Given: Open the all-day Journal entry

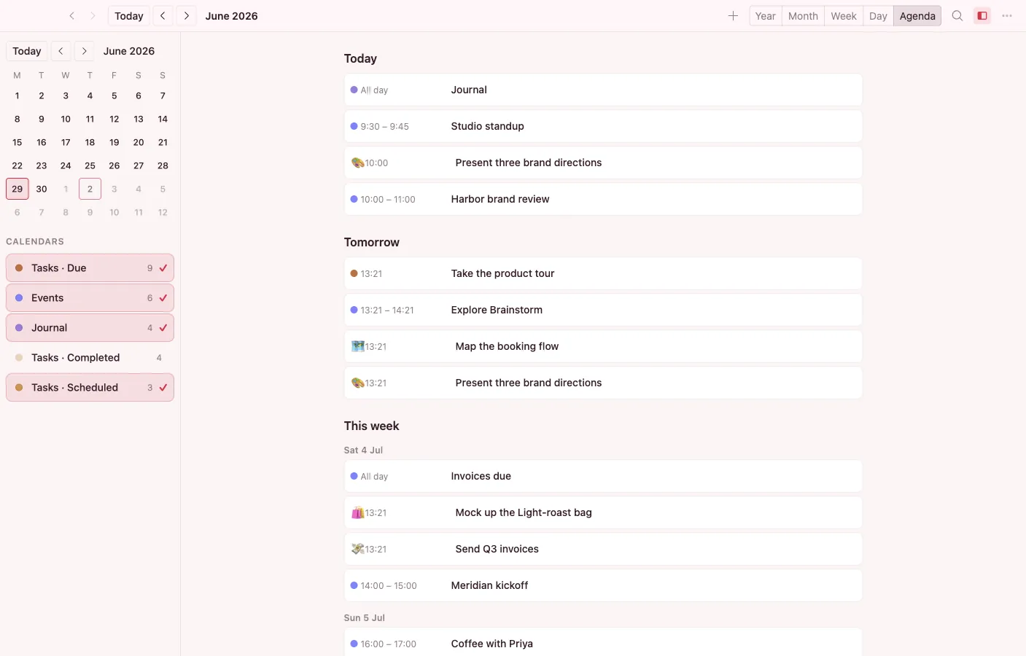Looking at the screenshot, I should point(603,90).
